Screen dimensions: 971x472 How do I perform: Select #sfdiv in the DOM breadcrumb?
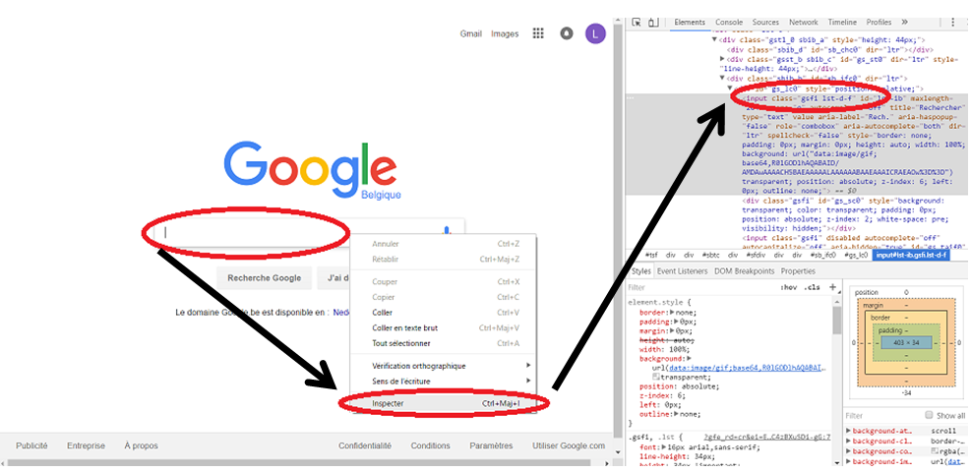(x=756, y=255)
